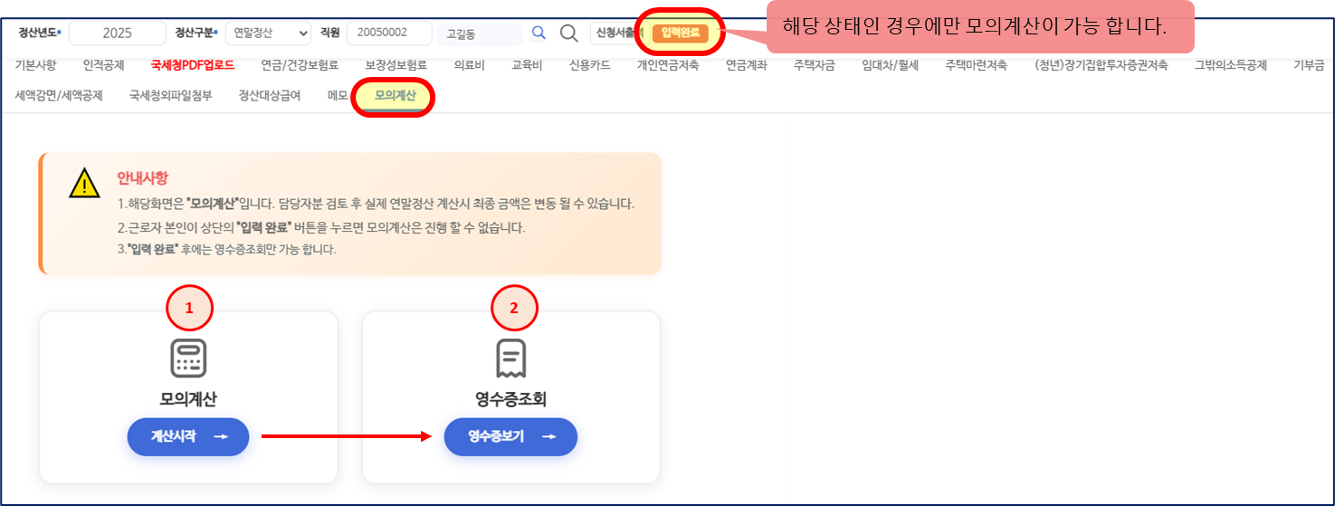1335x506 pixels.
Task: Go to the 보장성보험료 tab
Action: 396,65
